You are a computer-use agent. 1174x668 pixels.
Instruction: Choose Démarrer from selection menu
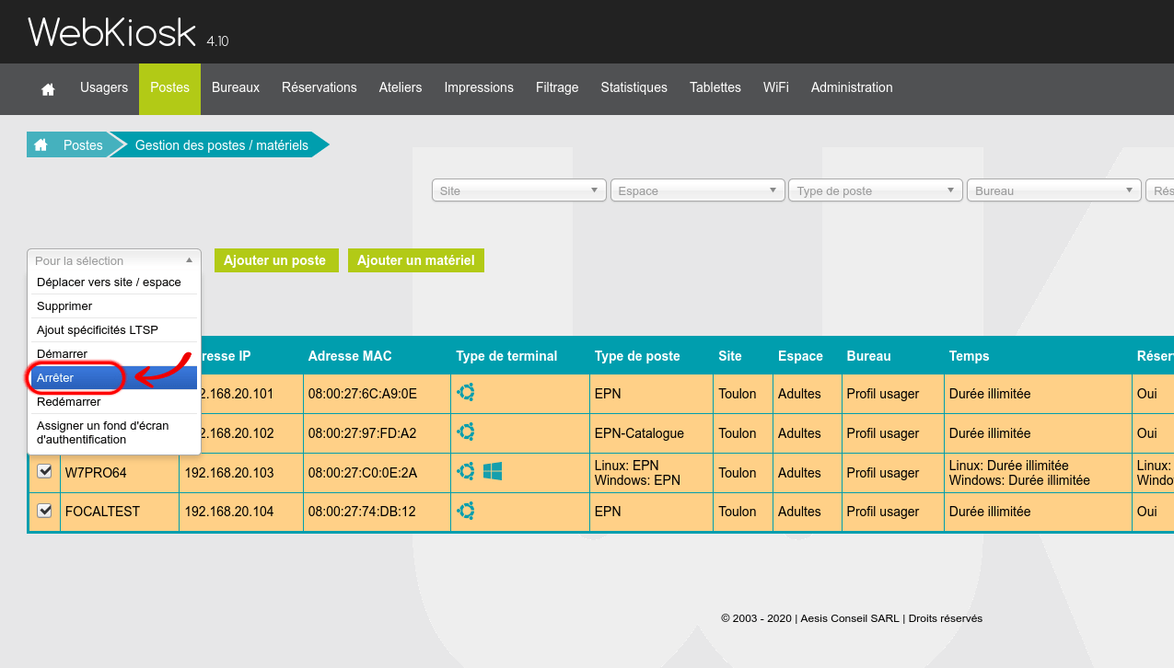coord(114,353)
